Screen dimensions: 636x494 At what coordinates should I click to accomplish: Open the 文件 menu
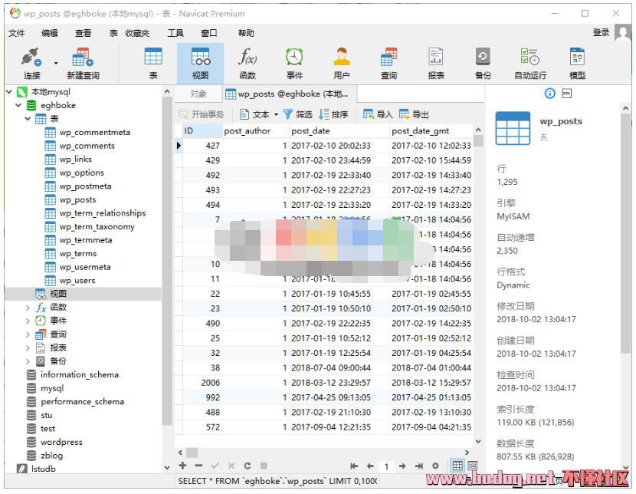[16, 33]
